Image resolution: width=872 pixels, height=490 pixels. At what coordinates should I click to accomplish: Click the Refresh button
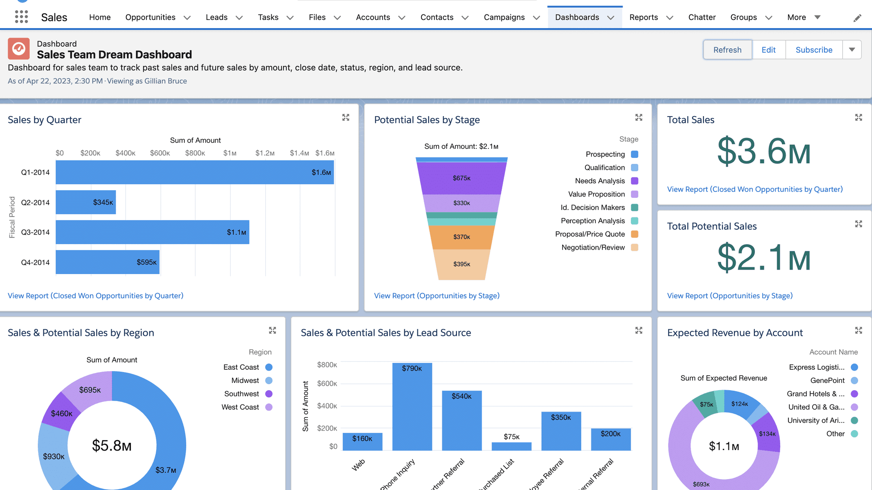(727, 49)
